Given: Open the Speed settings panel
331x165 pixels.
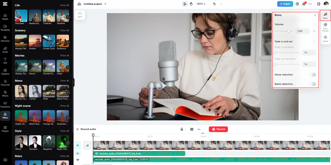Looking at the screenshot, I should pyautogui.click(x=325, y=39).
